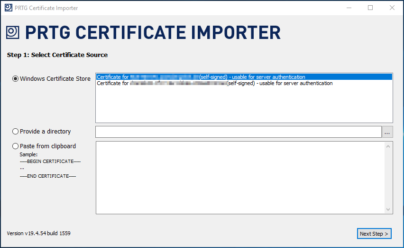Click the BEGIN CERTIFICATE sample text

(50, 162)
